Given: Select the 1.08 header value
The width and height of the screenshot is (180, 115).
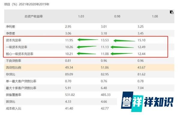Looking at the screenshot, I should (x=155, y=16).
